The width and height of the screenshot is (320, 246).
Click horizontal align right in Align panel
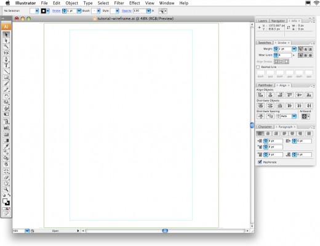tap(280, 94)
